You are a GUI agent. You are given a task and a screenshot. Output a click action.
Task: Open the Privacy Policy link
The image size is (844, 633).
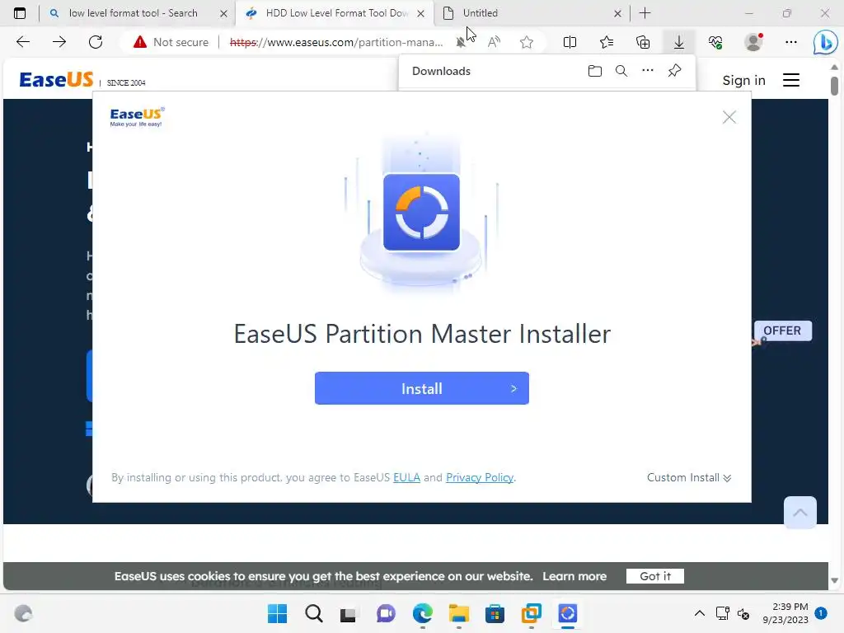point(480,477)
